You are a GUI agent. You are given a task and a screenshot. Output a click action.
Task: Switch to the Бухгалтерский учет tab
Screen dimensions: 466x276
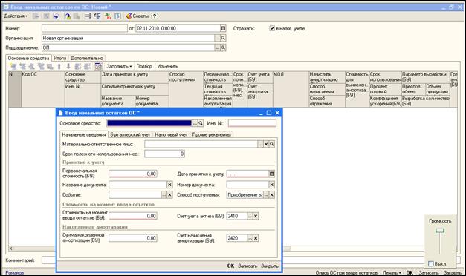pyautogui.click(x=130, y=134)
